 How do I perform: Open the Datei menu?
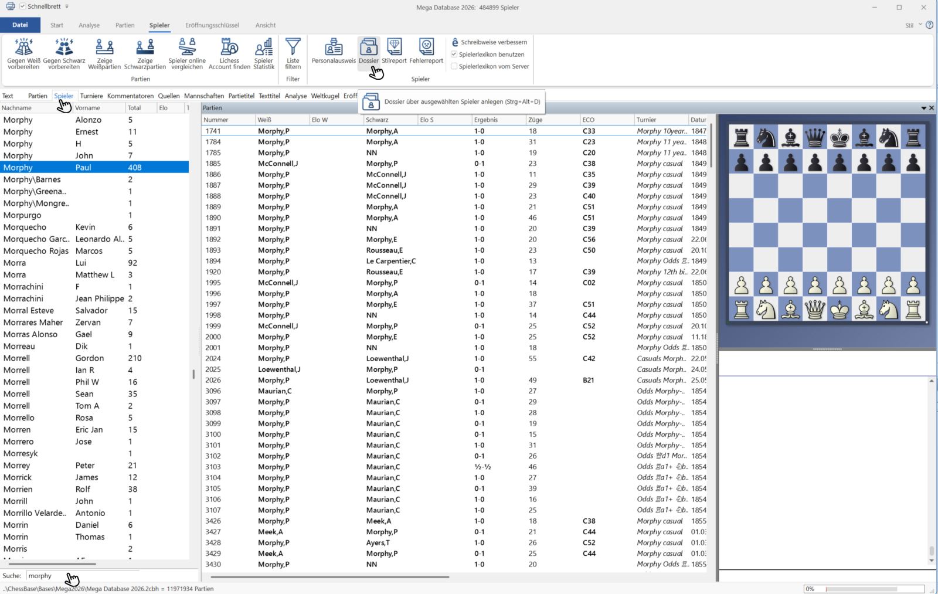pos(20,25)
